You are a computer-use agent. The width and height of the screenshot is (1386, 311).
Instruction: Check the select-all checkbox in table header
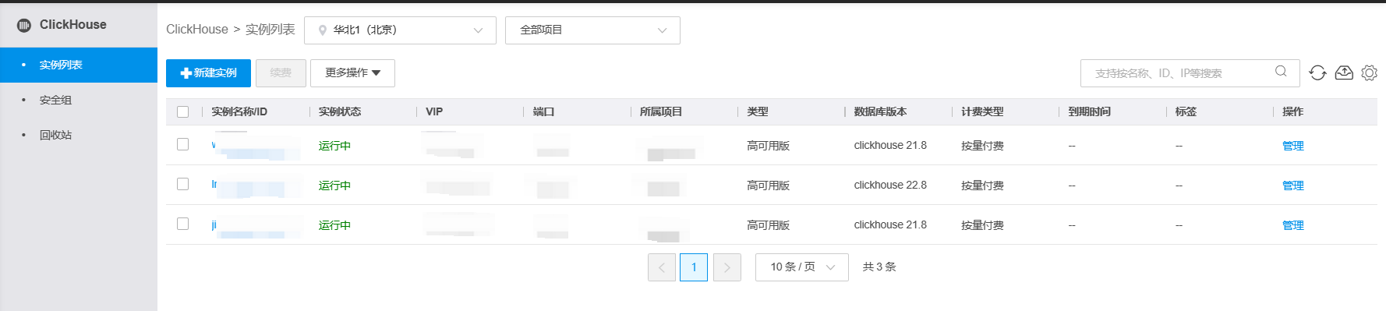tap(183, 111)
